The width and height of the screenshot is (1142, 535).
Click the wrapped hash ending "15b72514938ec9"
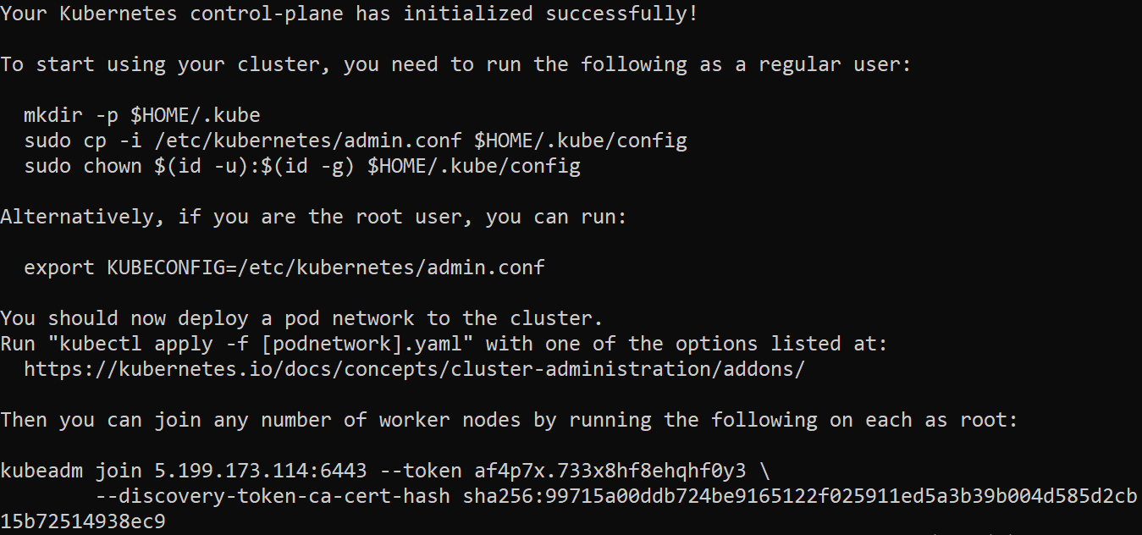[x=83, y=521]
